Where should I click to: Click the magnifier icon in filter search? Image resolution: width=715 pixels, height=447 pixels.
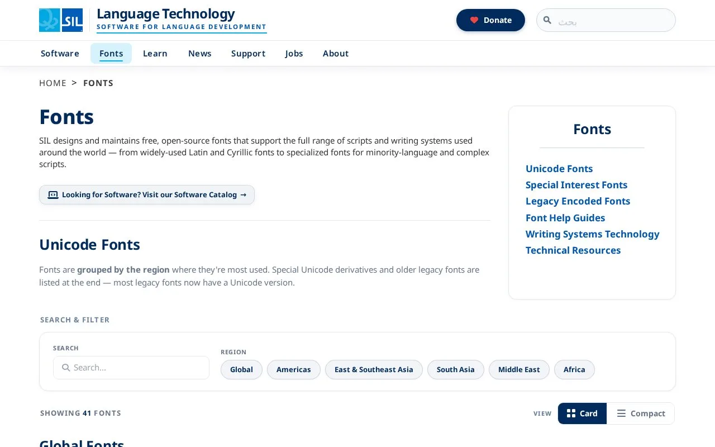[x=66, y=368]
